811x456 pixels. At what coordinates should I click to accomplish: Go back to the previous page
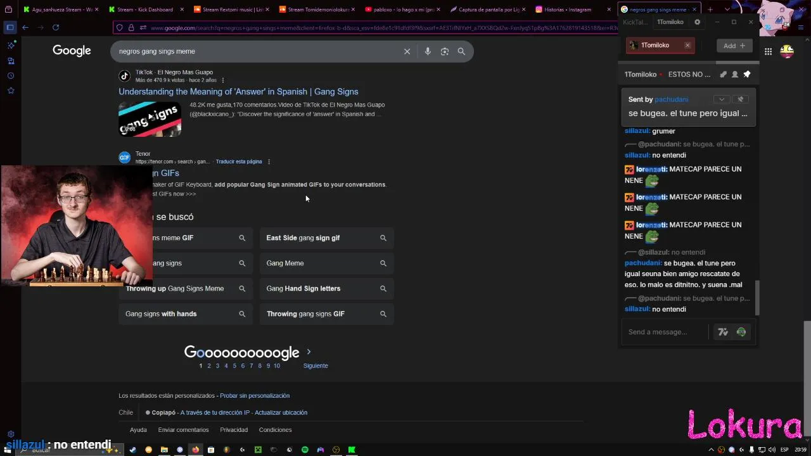[25, 27]
